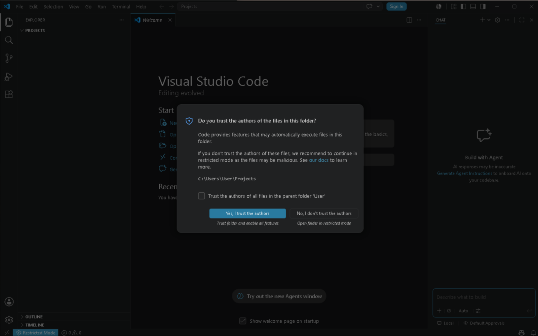This screenshot has width=538, height=336.
Task: Click the Sign In button
Action: pos(396,7)
